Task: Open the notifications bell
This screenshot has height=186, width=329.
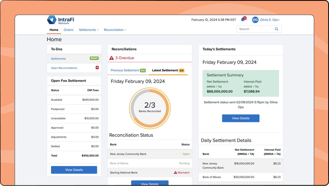Action: pos(243,20)
